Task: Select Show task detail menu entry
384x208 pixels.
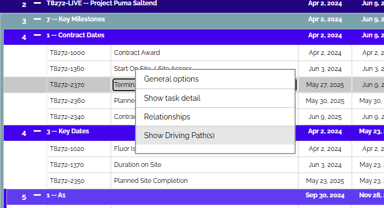Action: pyautogui.click(x=215, y=98)
